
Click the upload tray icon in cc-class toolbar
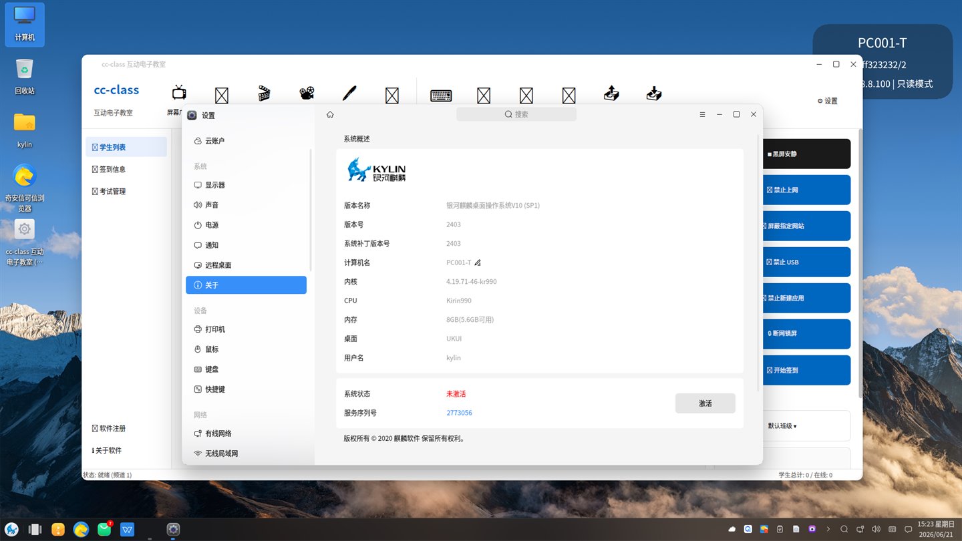tap(611, 93)
